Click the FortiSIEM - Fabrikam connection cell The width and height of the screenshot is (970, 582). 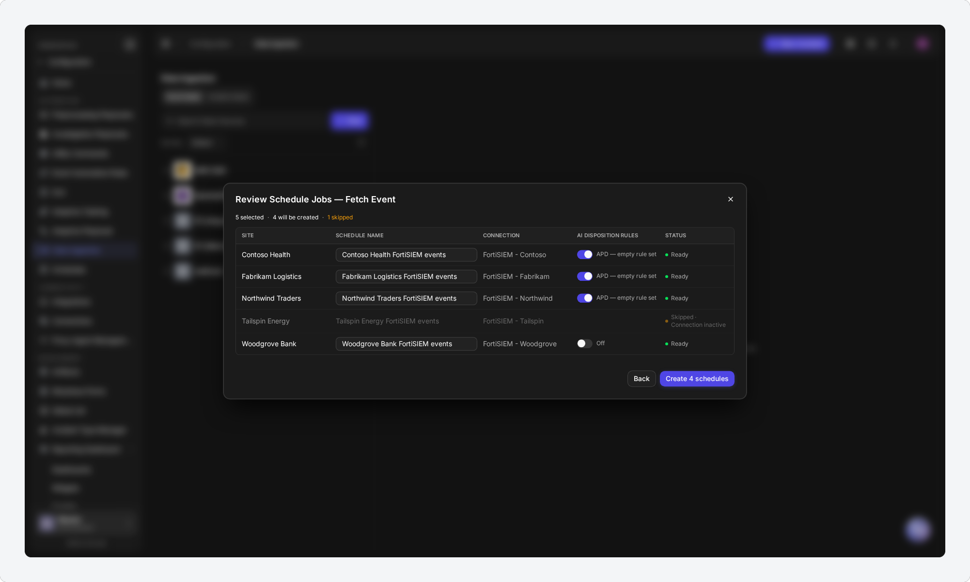(x=516, y=276)
